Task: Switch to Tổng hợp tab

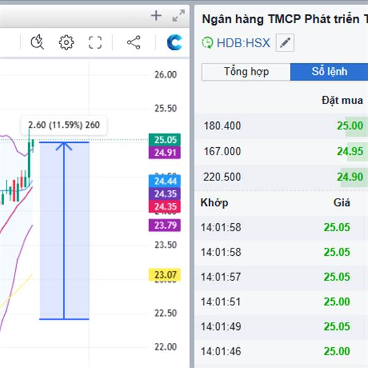Action: pos(246,72)
